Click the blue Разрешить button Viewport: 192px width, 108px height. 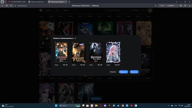[x=123, y=72]
